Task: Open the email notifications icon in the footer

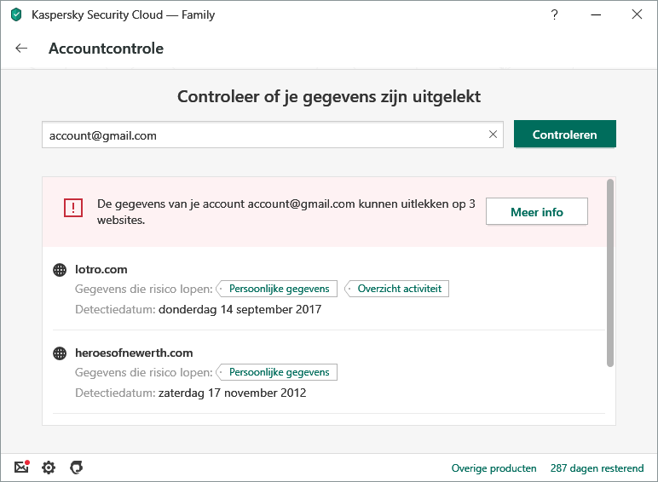Action: pyautogui.click(x=21, y=468)
